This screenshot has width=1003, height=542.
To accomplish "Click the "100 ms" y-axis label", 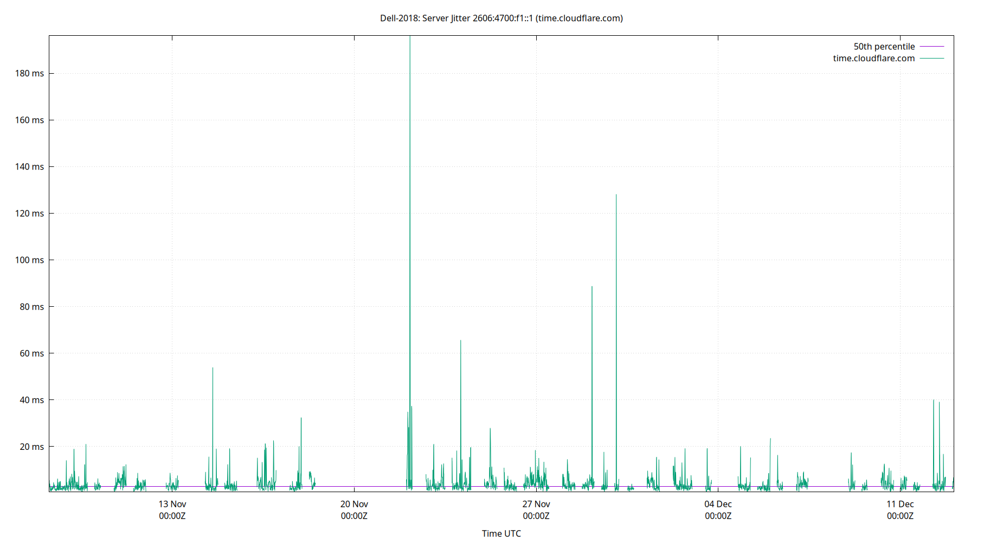I will tap(30, 260).
